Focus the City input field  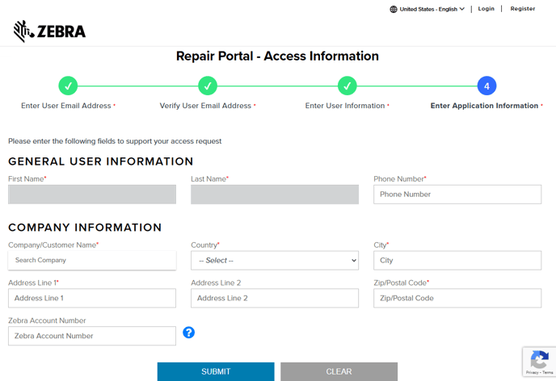coord(457,260)
